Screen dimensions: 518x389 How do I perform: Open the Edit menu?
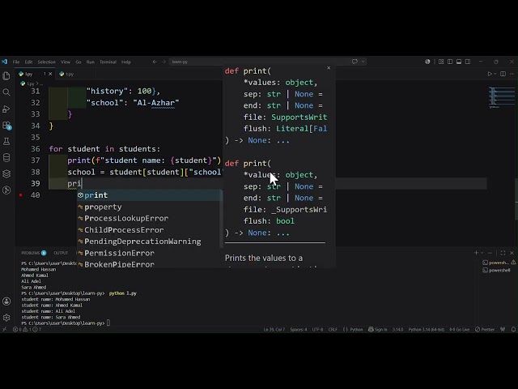point(29,62)
